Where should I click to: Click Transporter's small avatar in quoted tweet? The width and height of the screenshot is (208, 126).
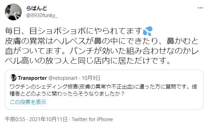click(x=13, y=78)
